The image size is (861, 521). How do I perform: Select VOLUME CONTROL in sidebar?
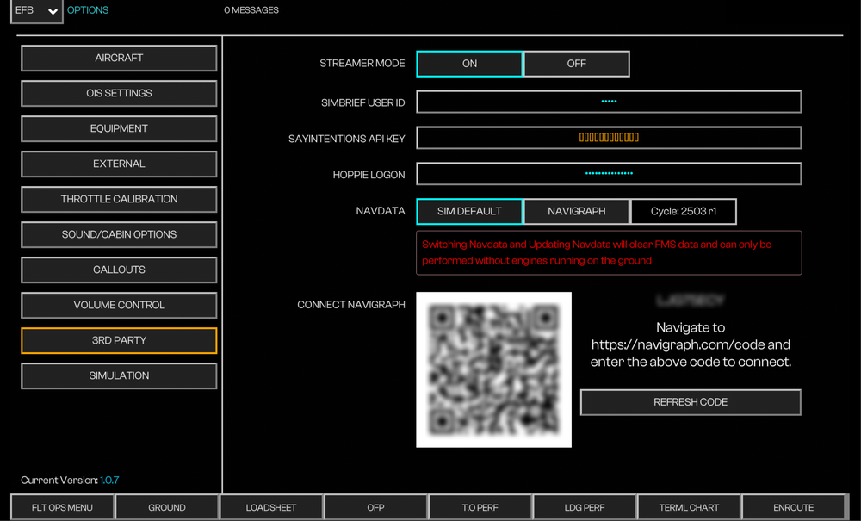(119, 305)
